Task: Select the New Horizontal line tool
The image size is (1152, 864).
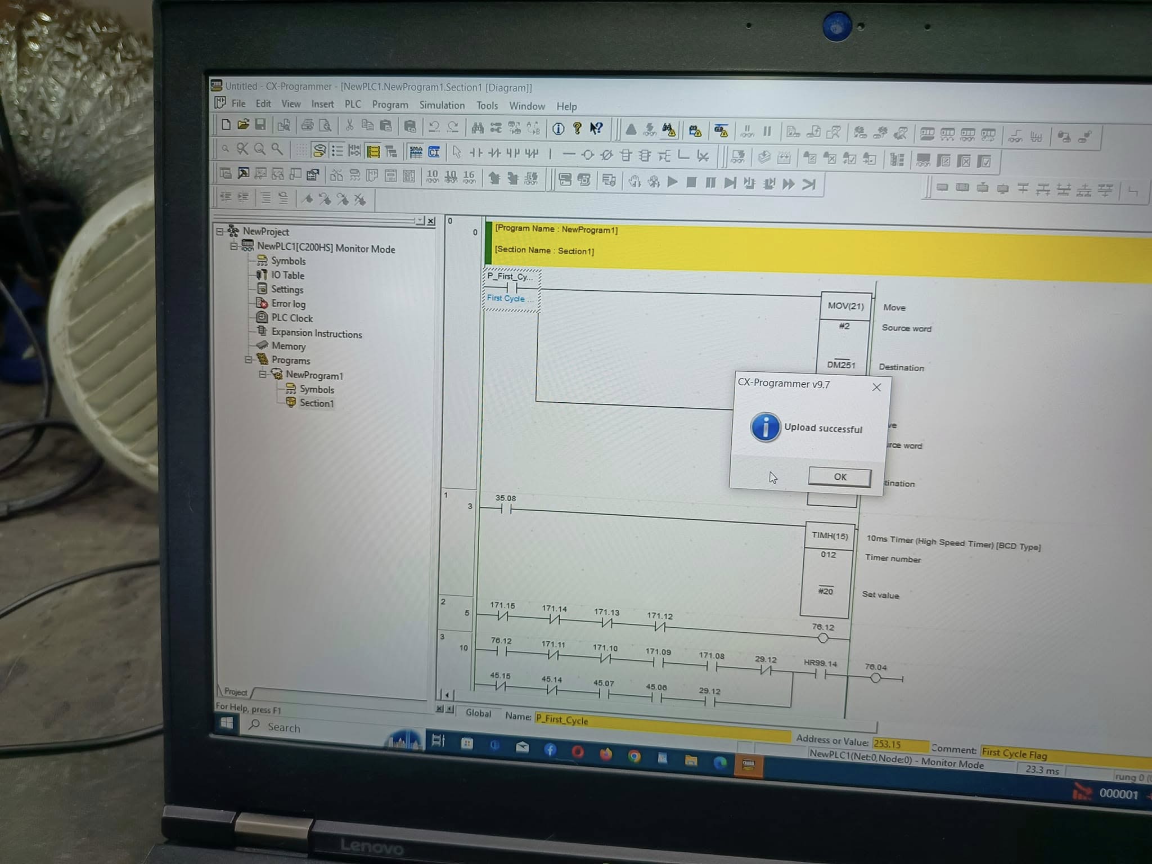Action: [x=569, y=154]
